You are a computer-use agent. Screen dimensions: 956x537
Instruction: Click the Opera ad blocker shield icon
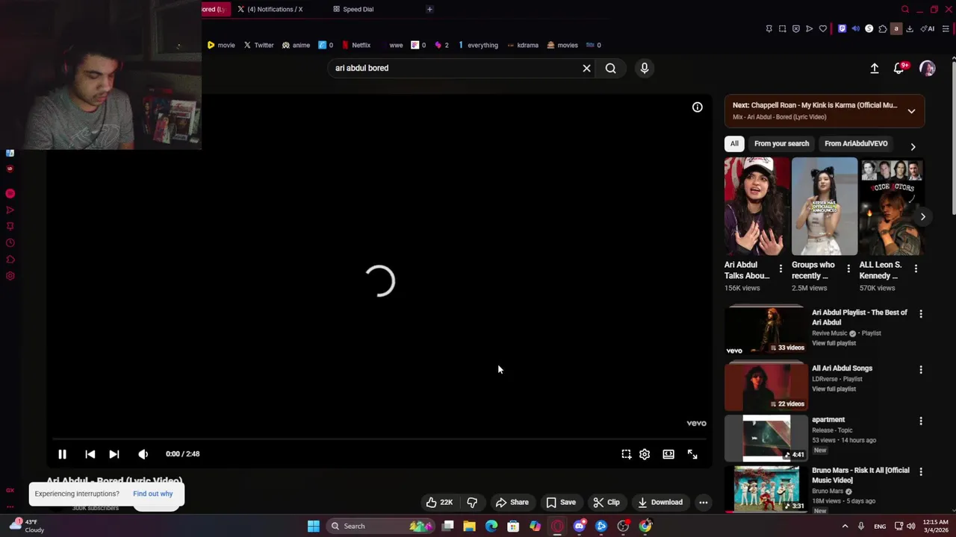click(795, 29)
